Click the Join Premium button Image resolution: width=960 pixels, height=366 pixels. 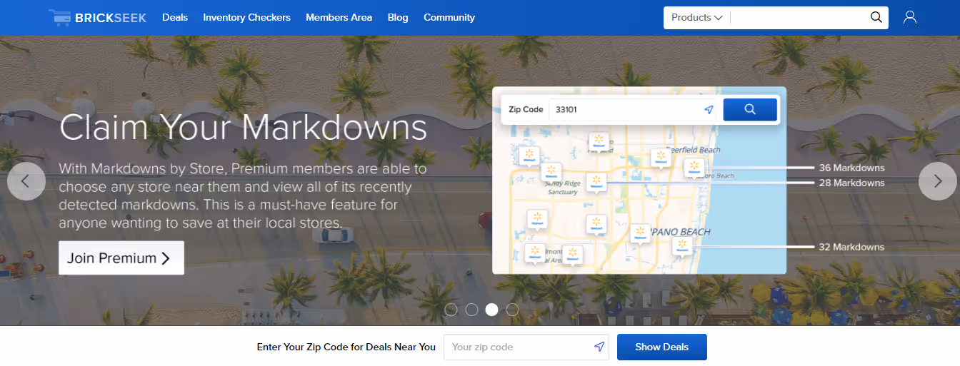pos(121,258)
